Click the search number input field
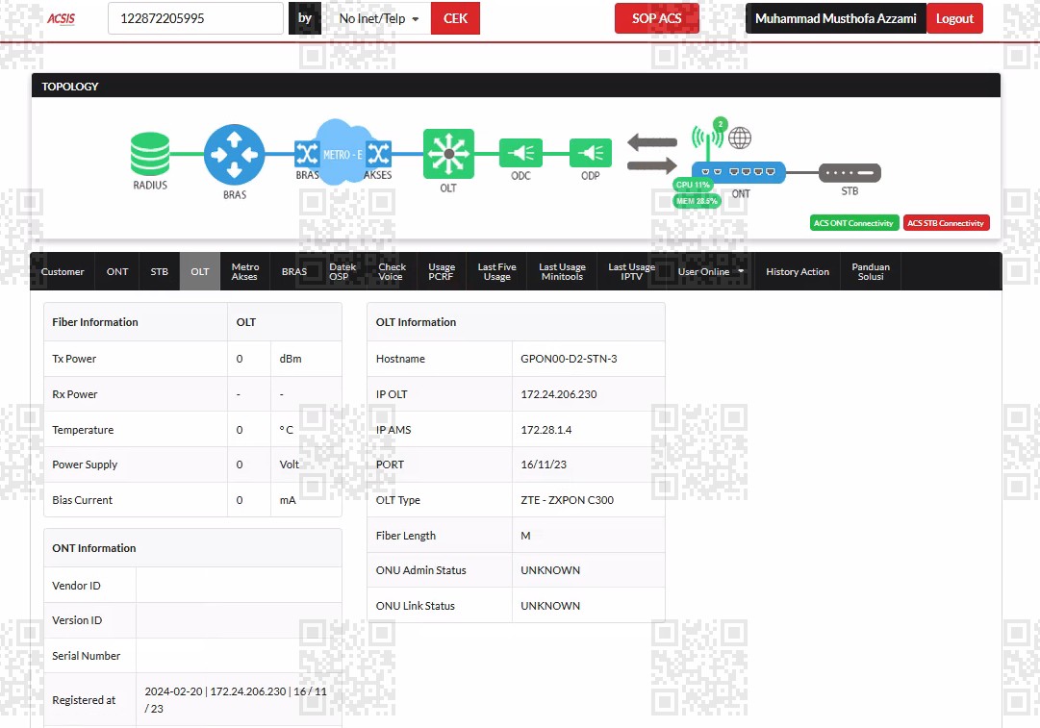Viewport: 1040px width, 728px height. click(x=195, y=18)
